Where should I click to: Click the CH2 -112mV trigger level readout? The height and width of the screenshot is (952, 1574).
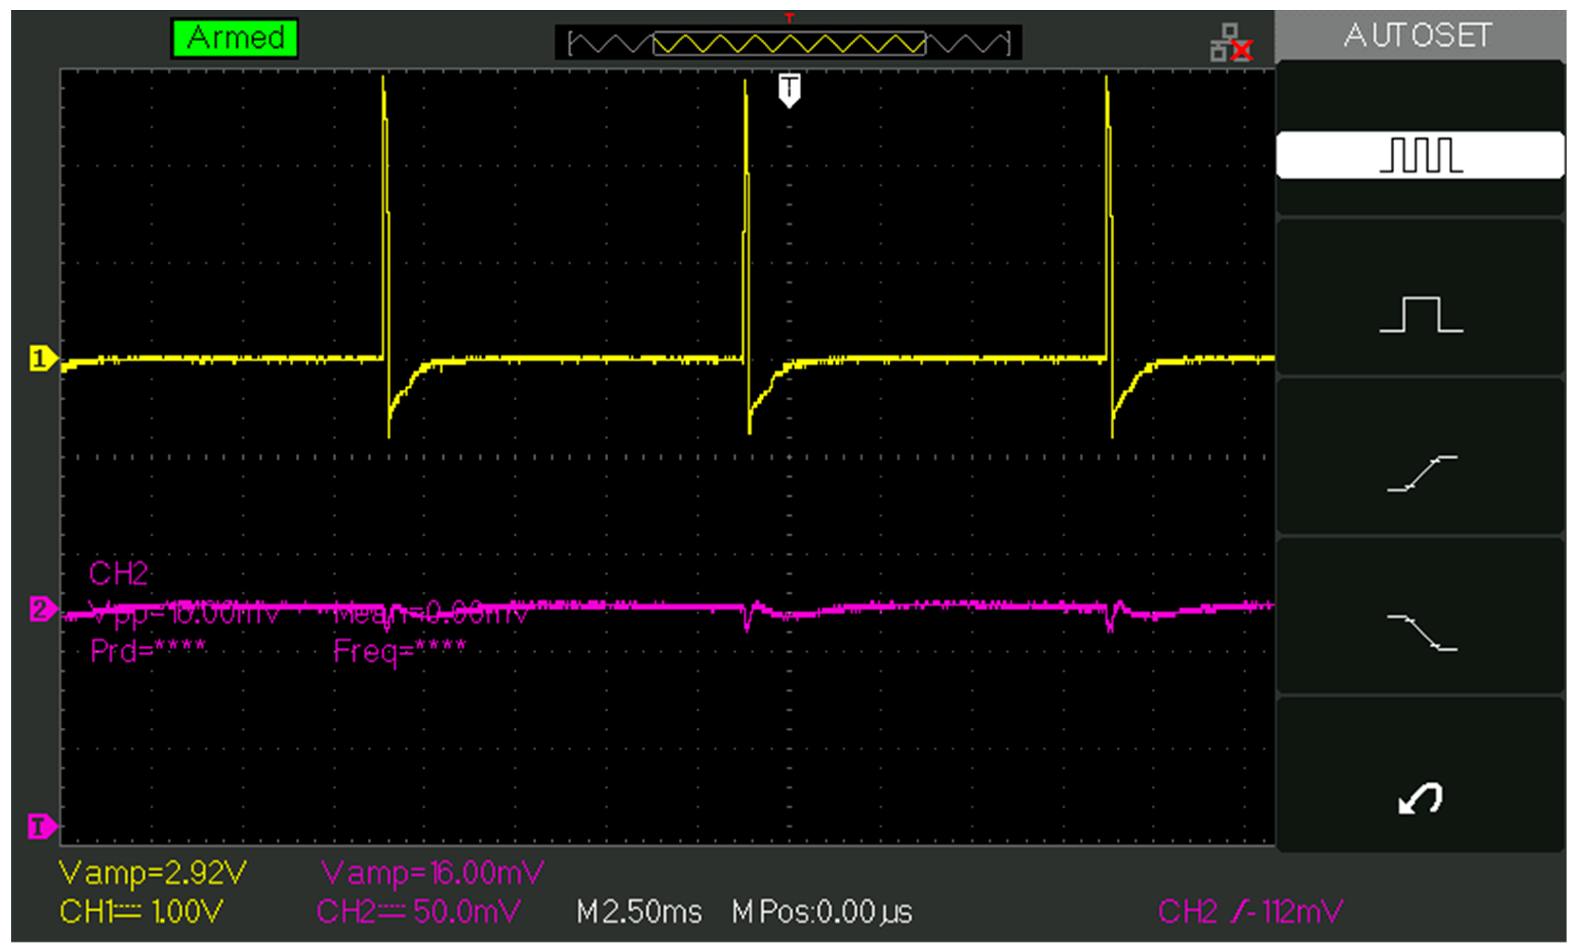point(1250,911)
